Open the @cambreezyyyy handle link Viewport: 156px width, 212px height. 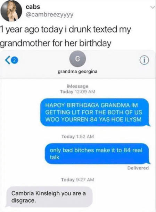coord(49,15)
